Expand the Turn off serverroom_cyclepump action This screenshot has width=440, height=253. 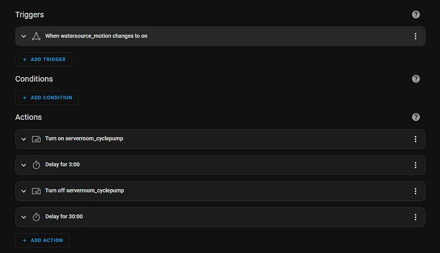(x=24, y=191)
